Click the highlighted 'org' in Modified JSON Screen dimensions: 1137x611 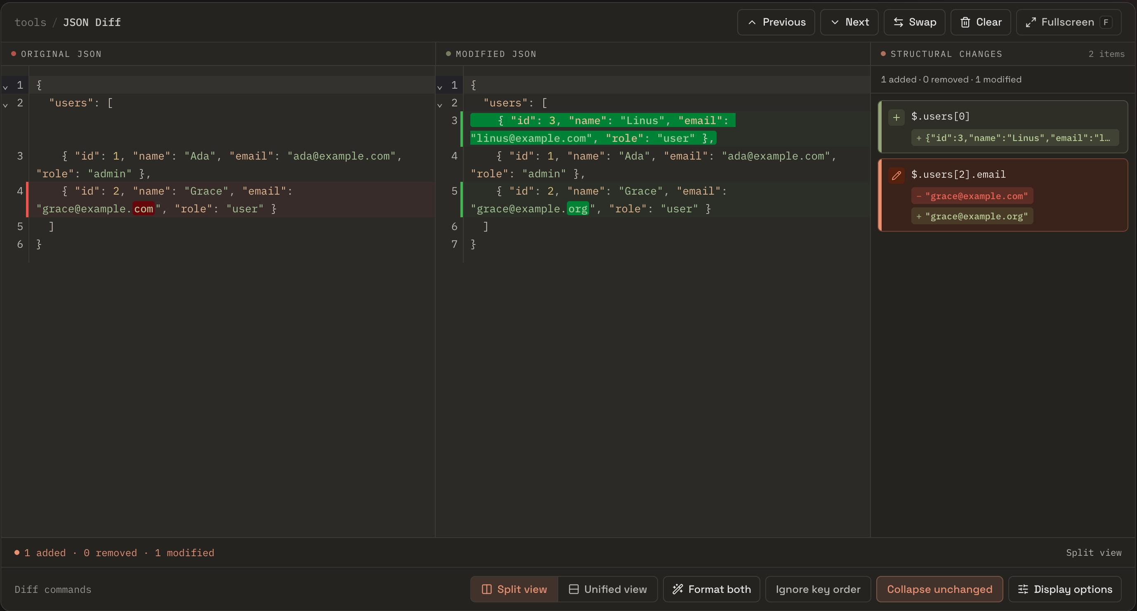[578, 209]
